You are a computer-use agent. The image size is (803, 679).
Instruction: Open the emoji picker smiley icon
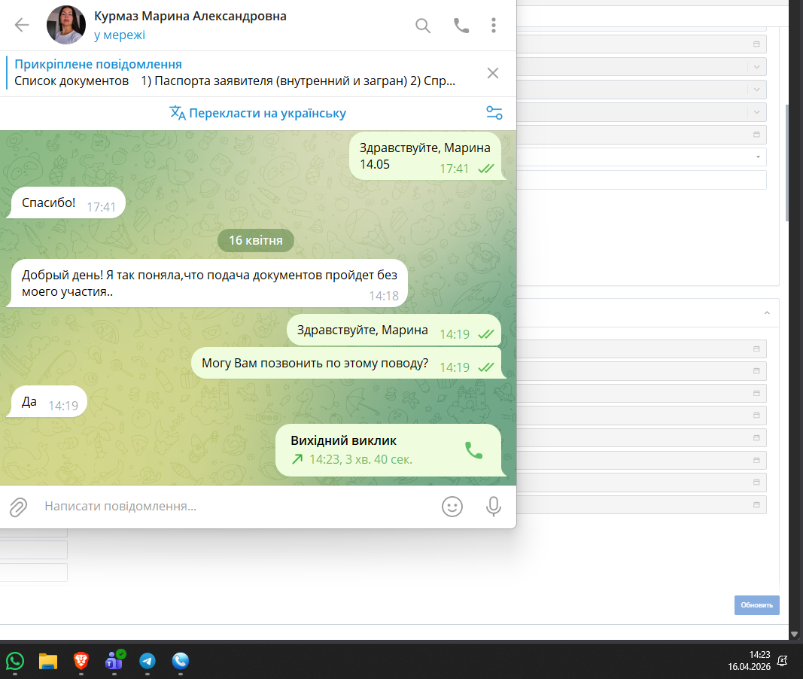coord(452,507)
